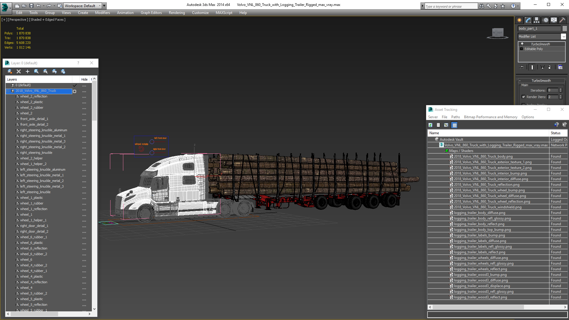Collapse the 2018_Volvo_VNL_860_Truck layer tree
The image size is (569, 320).
(x=8, y=91)
